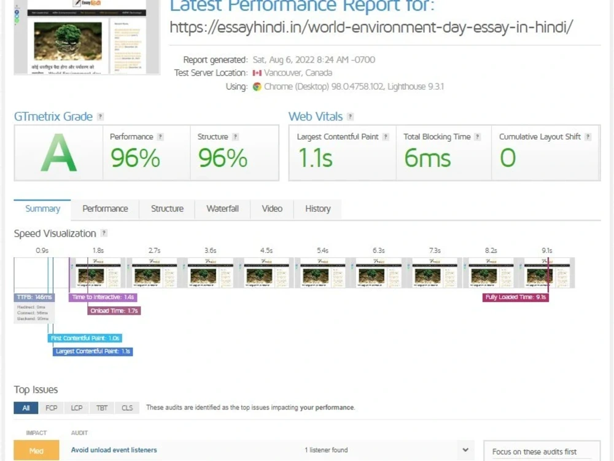Screen dimensions: 614x461
Task: Click the 96% Performance score
Action: (135, 158)
